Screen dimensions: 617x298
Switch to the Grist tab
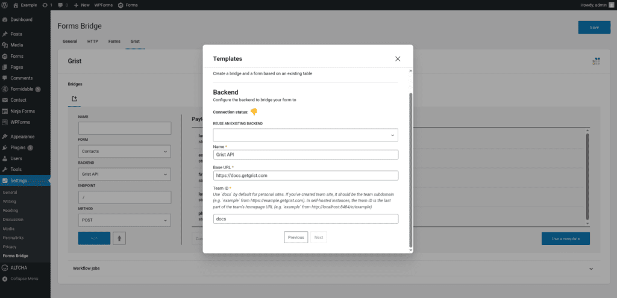pyautogui.click(x=135, y=42)
